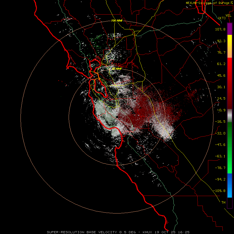Click the -63.1 velocity scale value
Viewport: 234px width, 234px height.
[x=220, y=156]
